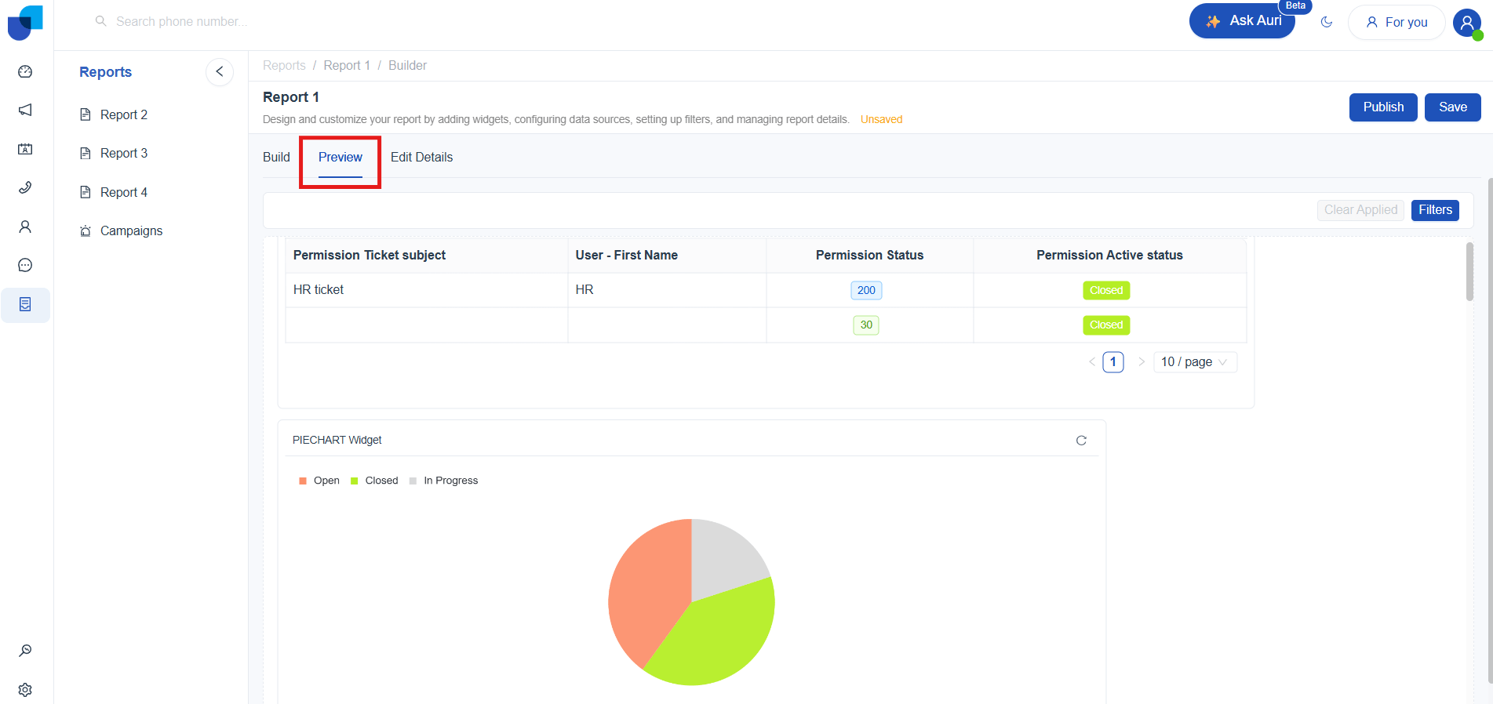Image resolution: width=1493 pixels, height=704 pixels.
Task: Collapse the Reports side panel
Action: pos(220,72)
